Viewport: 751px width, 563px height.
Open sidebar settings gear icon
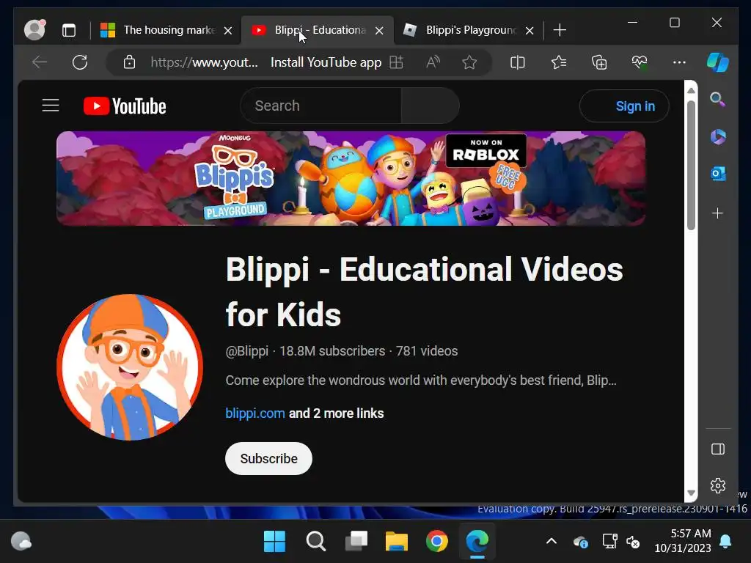(717, 485)
